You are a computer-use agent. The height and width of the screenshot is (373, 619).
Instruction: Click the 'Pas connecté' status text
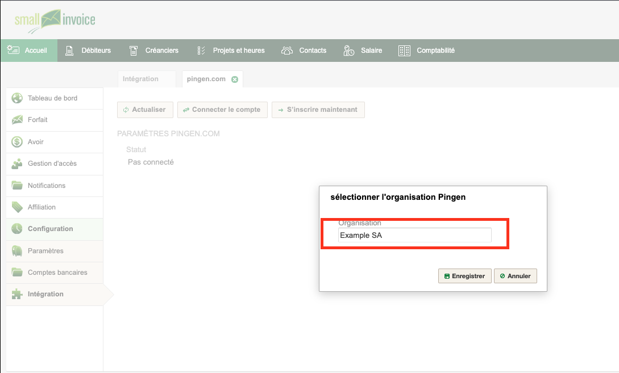[x=151, y=162]
